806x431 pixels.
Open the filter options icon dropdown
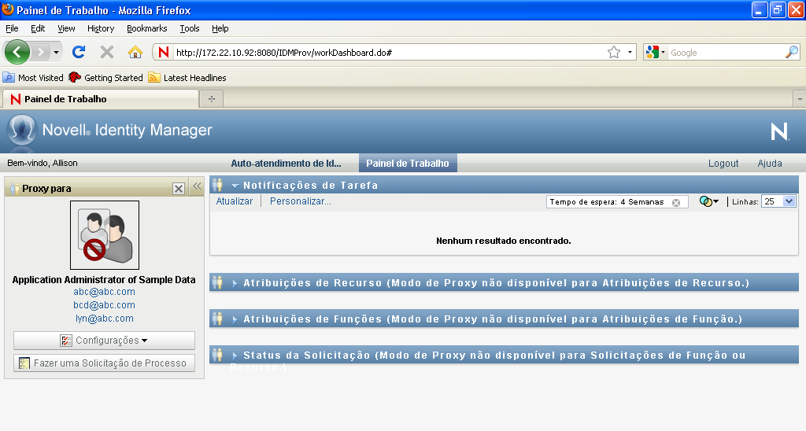click(x=709, y=201)
